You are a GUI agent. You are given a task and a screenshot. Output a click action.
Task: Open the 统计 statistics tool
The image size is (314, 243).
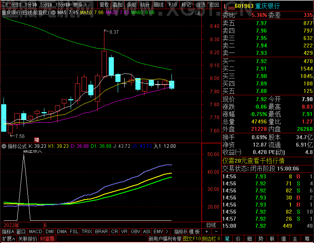tap(145, 5)
